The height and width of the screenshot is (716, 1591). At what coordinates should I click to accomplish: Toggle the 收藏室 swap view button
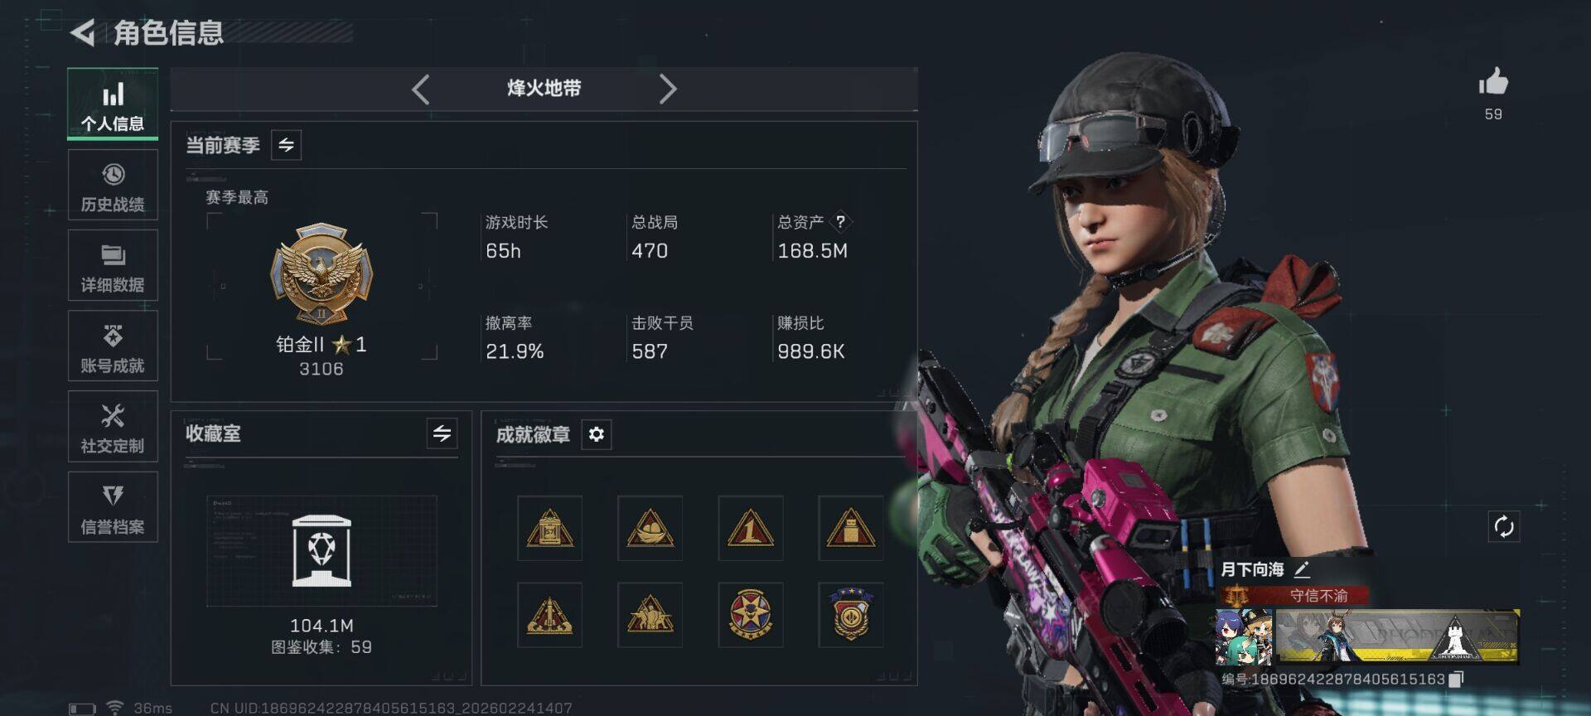[x=442, y=433]
